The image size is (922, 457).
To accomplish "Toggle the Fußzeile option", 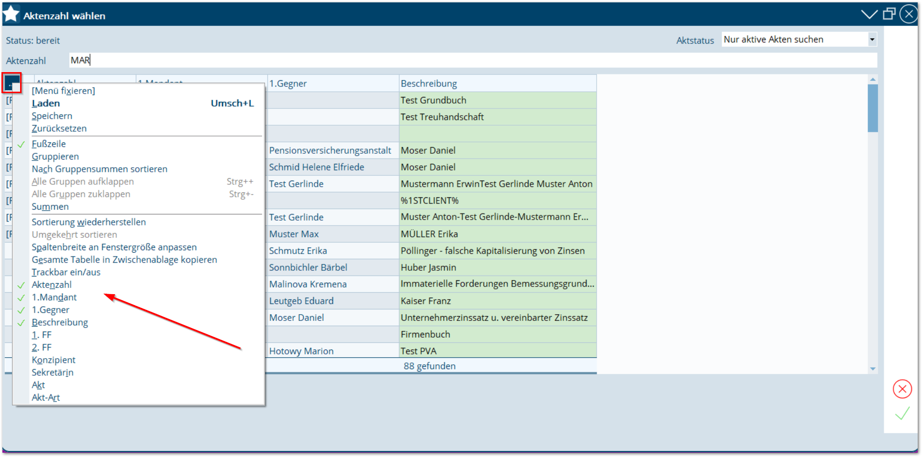I will (x=48, y=144).
